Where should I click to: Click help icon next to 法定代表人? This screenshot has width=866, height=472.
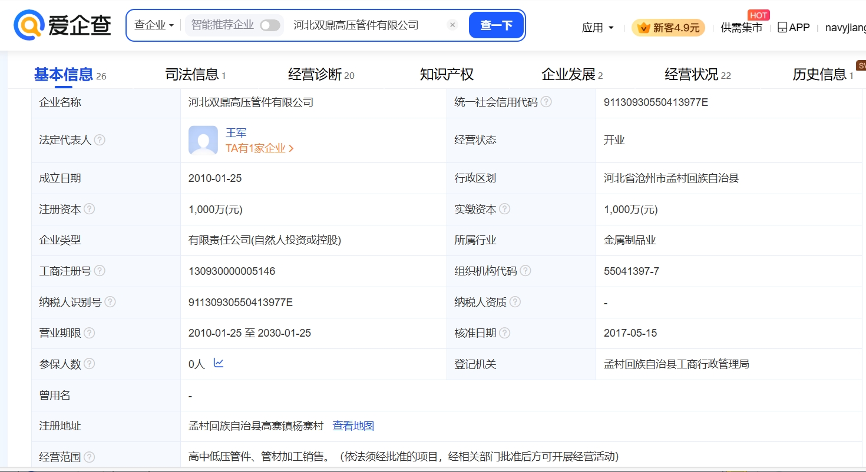(x=100, y=140)
